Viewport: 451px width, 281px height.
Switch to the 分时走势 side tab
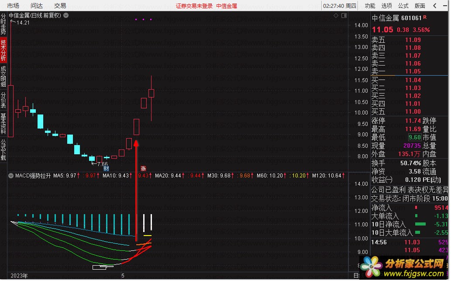coord(3,24)
